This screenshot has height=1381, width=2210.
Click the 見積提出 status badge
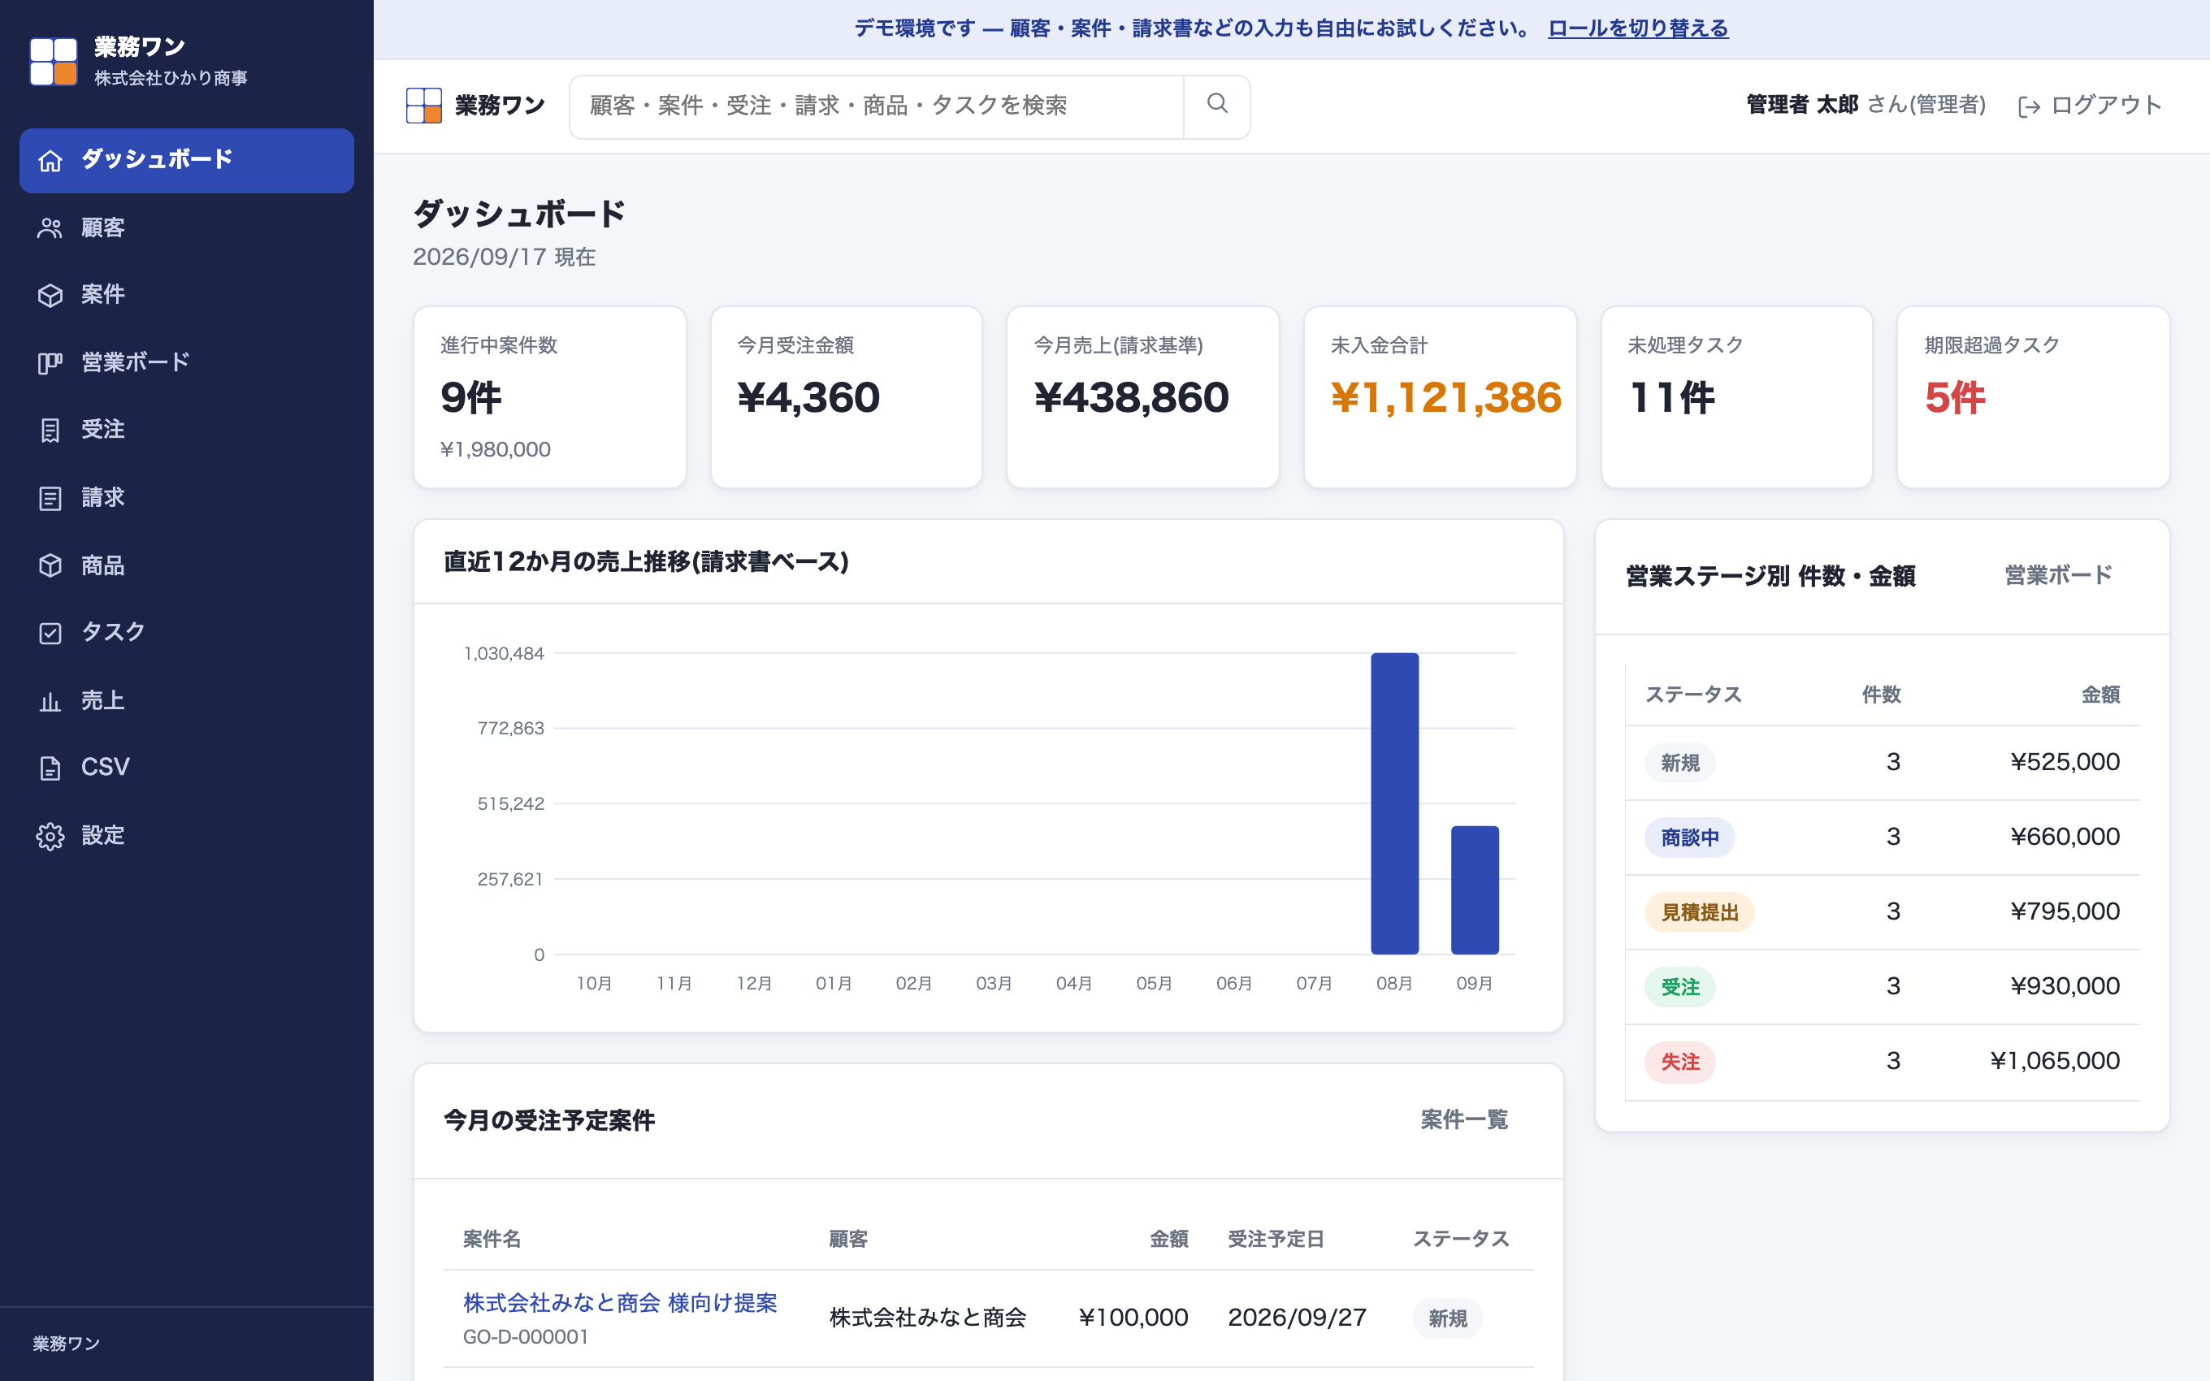[x=1700, y=912]
